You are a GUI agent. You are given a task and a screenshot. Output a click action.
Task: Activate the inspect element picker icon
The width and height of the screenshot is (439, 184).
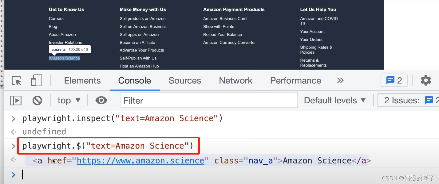click(17, 81)
